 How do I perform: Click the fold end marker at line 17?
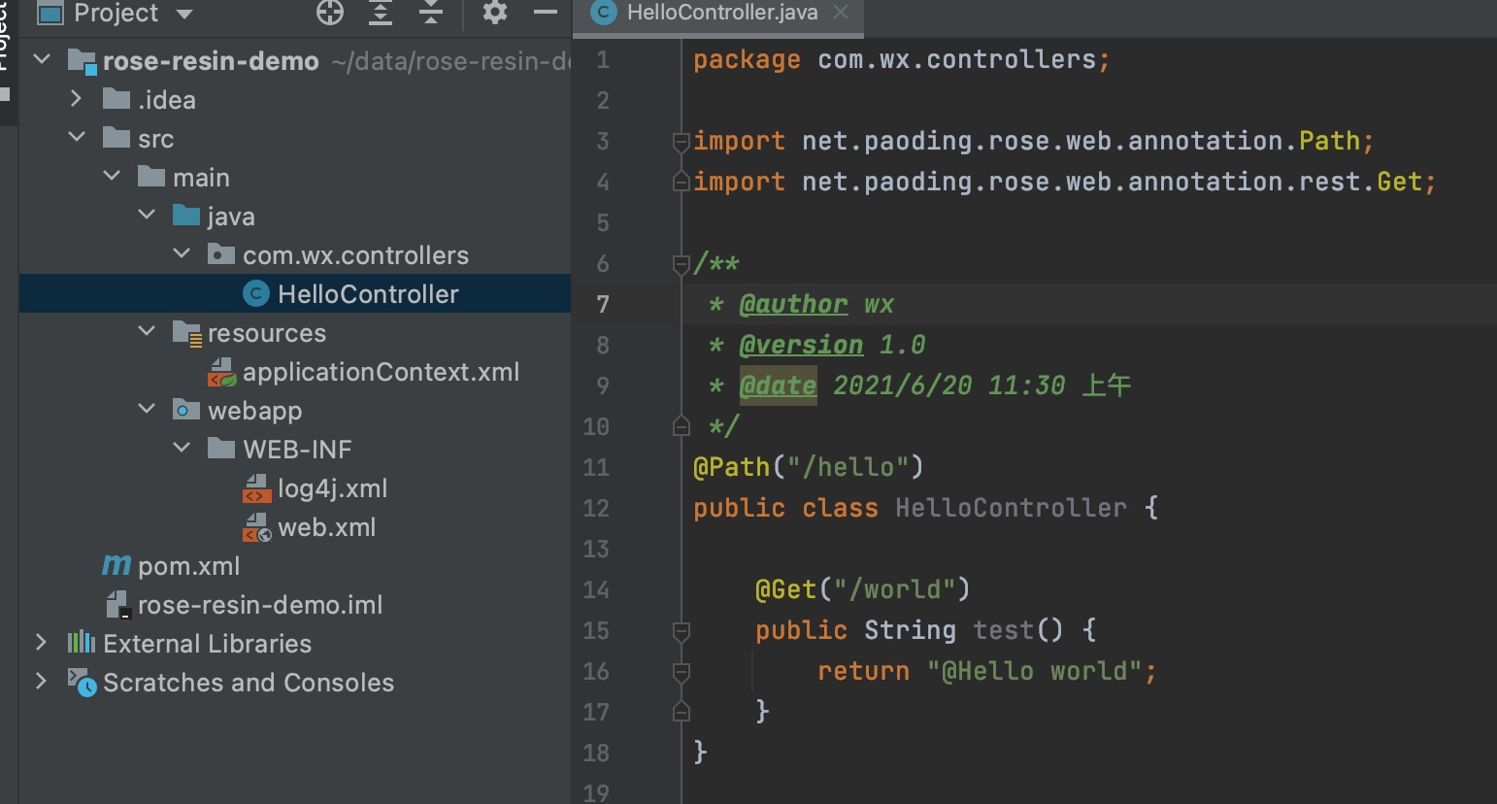682,713
